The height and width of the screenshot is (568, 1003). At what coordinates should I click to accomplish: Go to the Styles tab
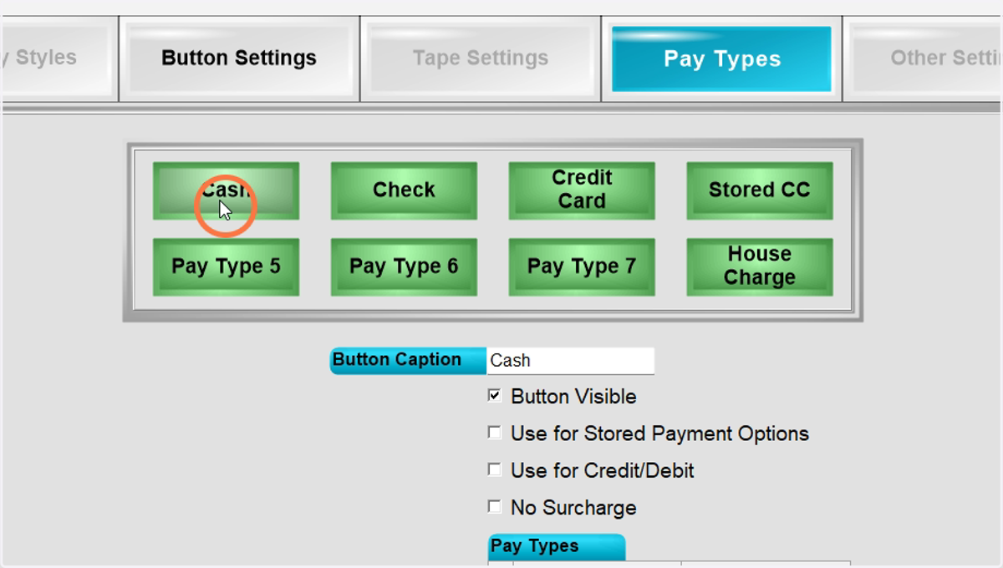[55, 58]
